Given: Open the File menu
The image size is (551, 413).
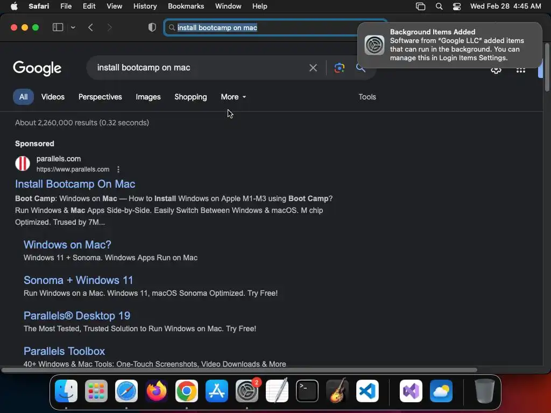Looking at the screenshot, I should click(x=66, y=6).
